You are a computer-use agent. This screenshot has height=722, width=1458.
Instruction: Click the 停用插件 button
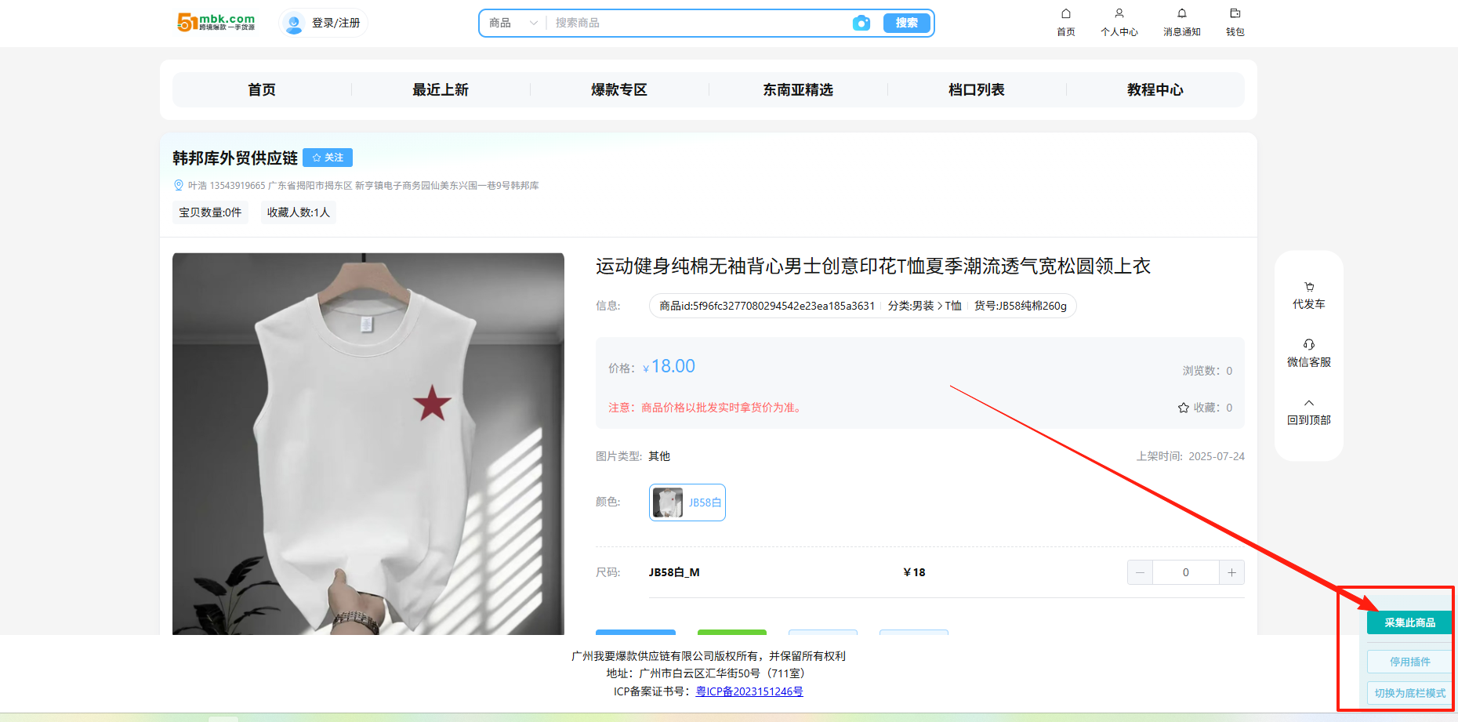[x=1409, y=662]
